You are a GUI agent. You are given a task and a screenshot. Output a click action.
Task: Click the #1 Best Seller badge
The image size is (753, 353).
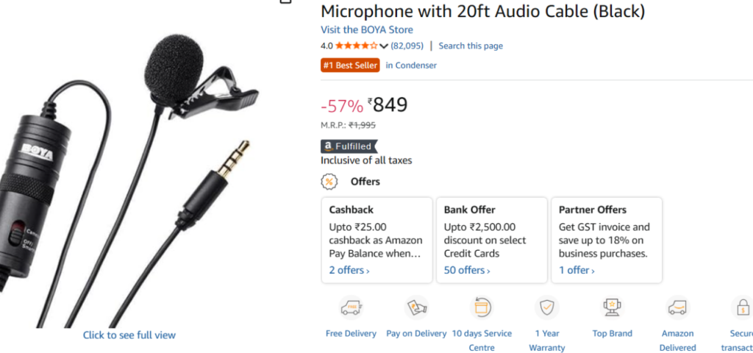point(350,65)
